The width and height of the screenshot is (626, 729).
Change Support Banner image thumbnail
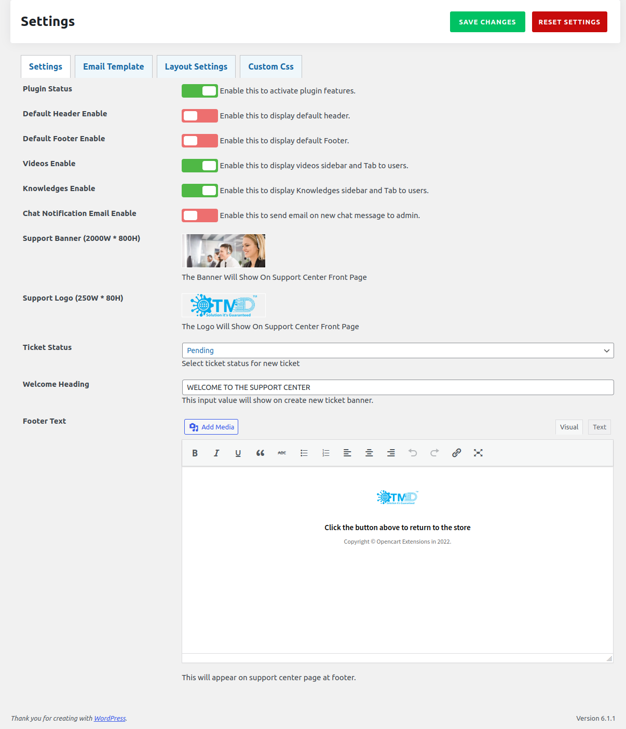(x=224, y=251)
